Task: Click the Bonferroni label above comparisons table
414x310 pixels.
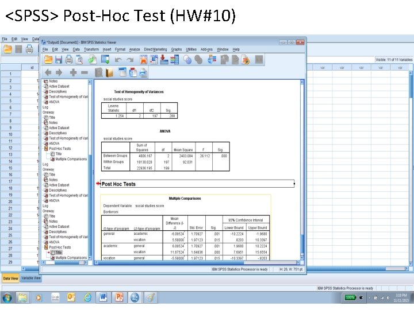Action: point(111,212)
